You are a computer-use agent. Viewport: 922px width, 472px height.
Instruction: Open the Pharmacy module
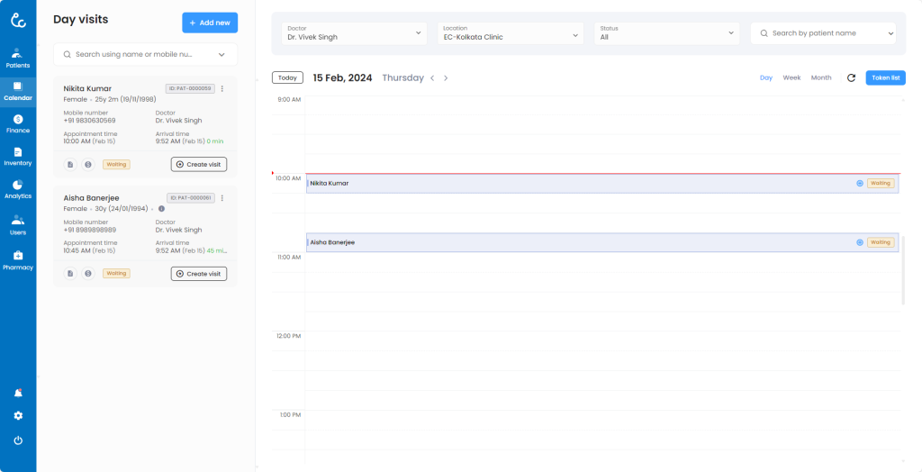coord(18,260)
